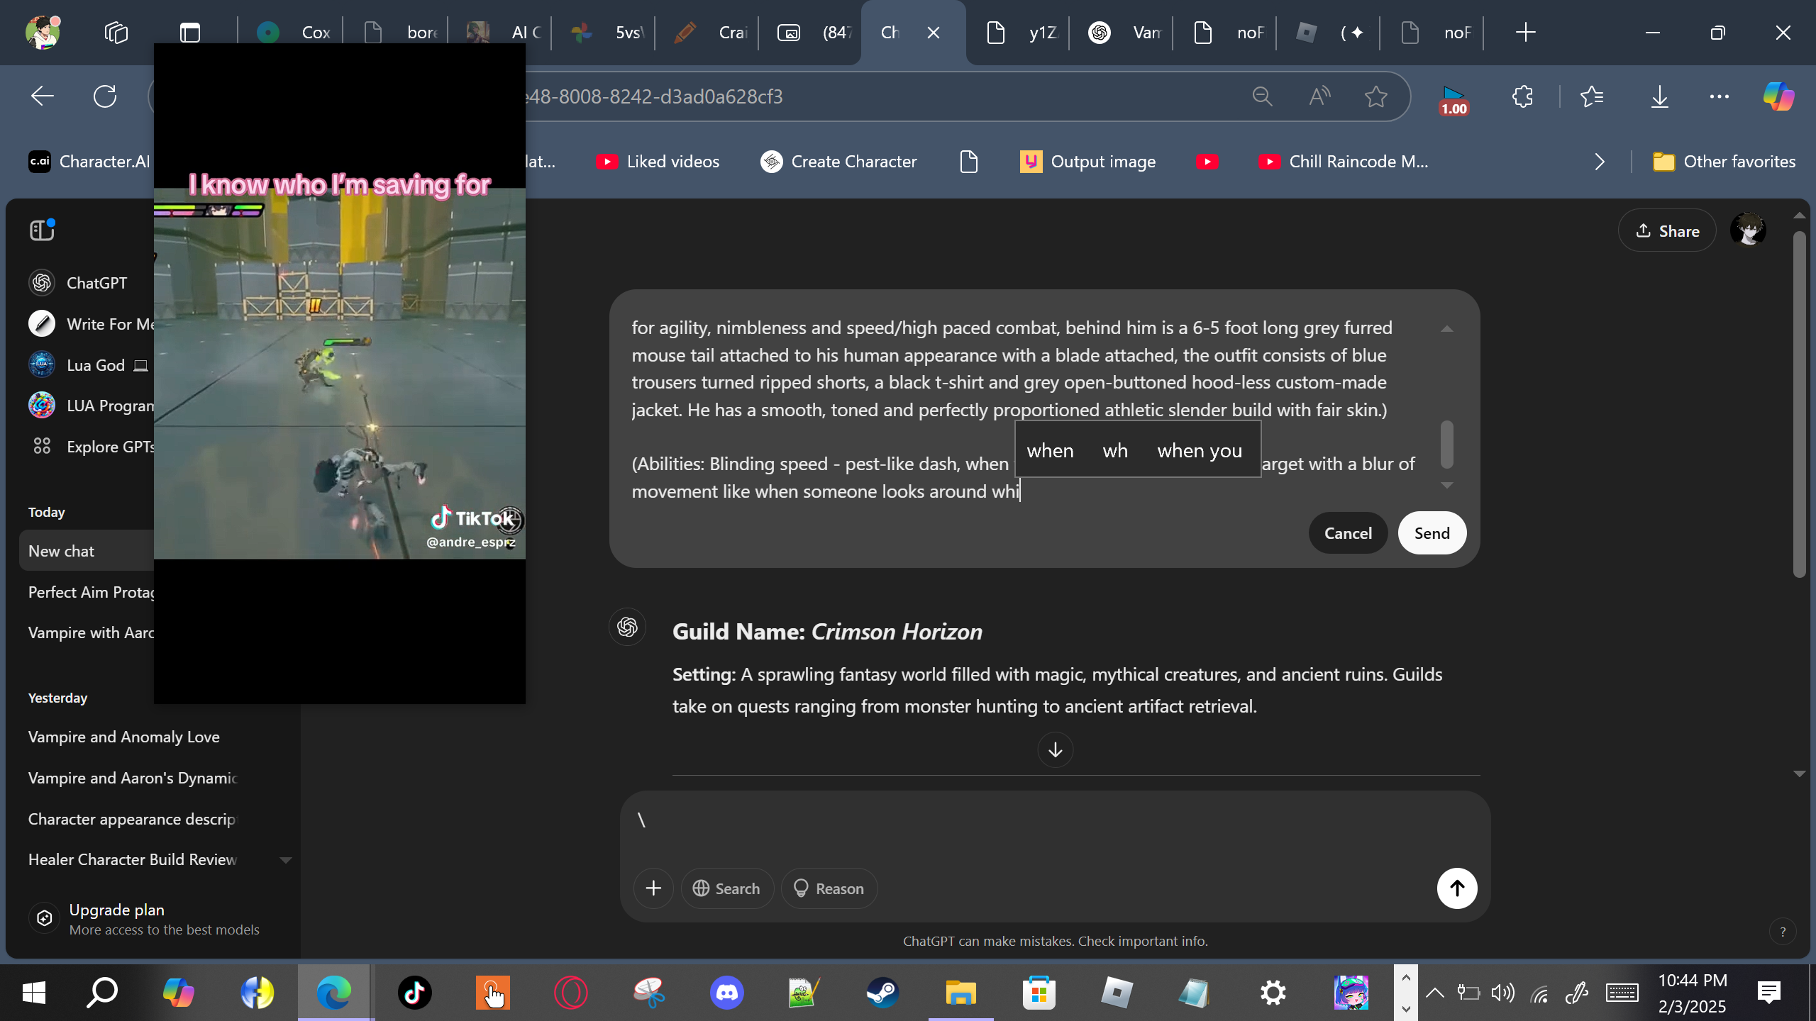Open the Other favorites folder

coord(1724,162)
